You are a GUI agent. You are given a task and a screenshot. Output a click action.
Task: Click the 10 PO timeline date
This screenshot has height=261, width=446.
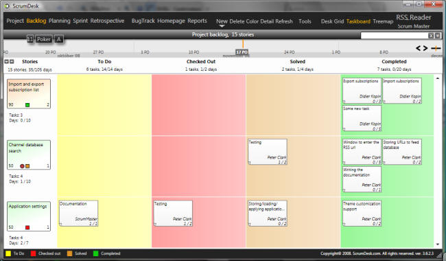coord(193,52)
